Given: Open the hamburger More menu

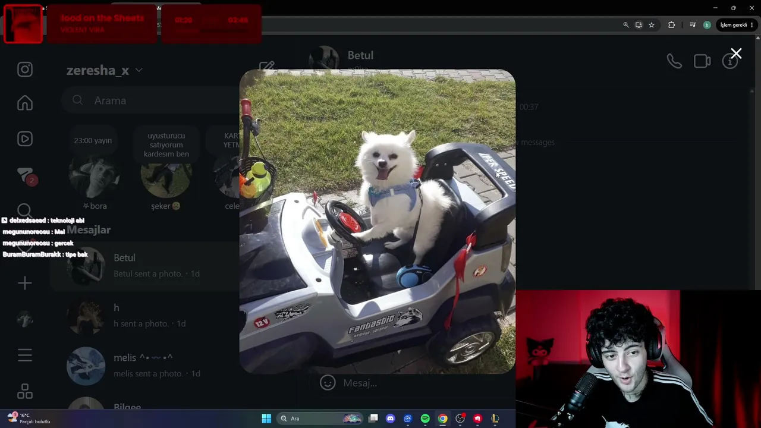Looking at the screenshot, I should (24, 355).
